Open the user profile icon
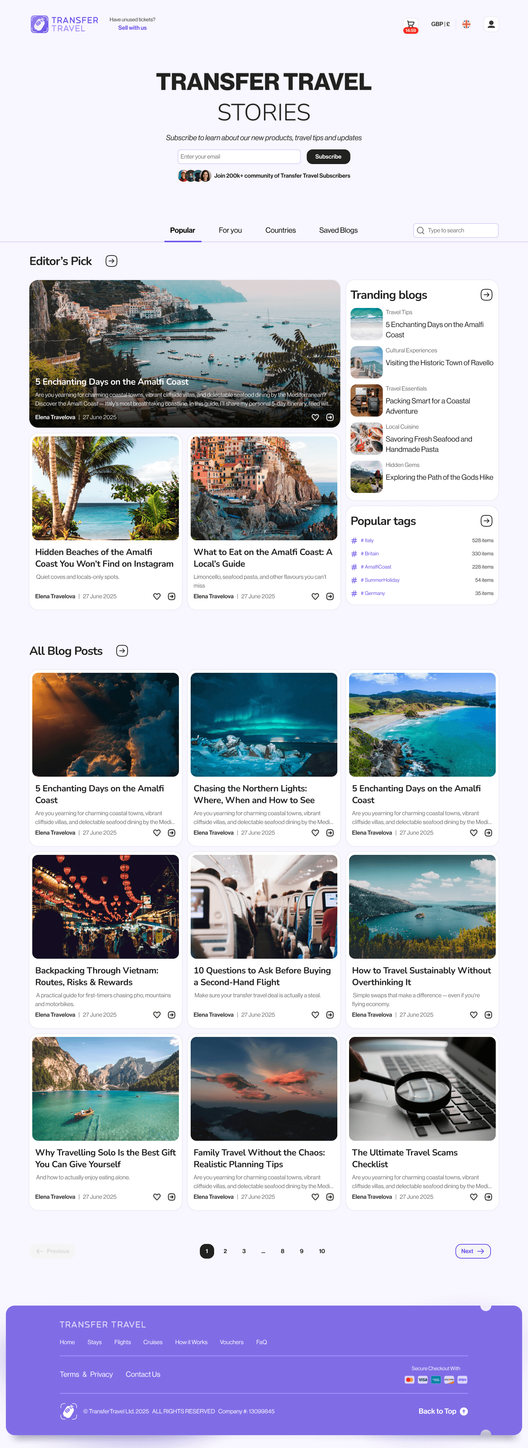 (x=491, y=24)
